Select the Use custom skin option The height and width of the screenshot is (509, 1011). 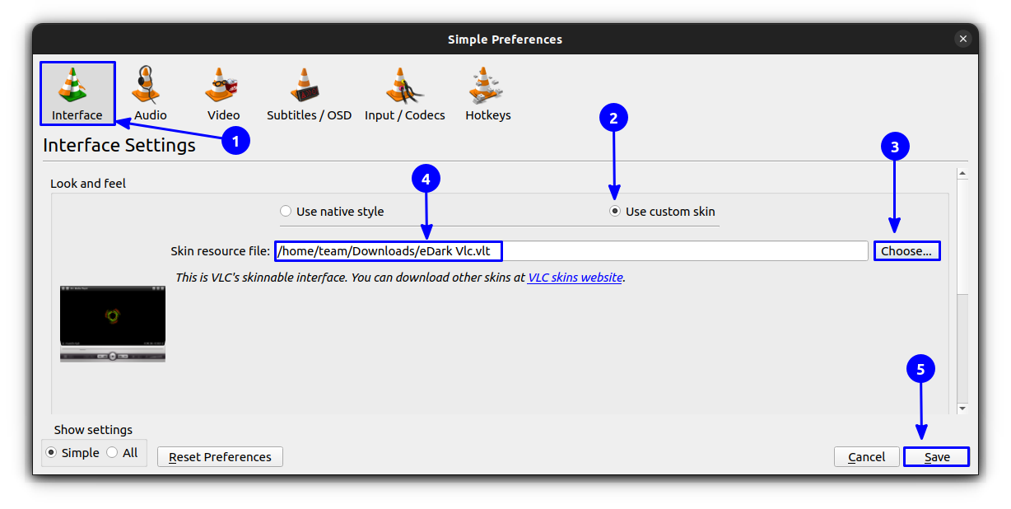coord(663,212)
